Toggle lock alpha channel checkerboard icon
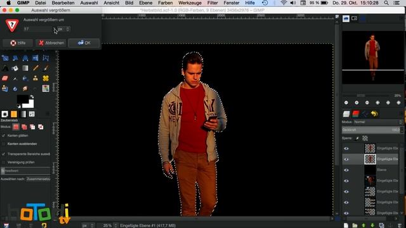This screenshot has height=228, width=406. [x=365, y=138]
